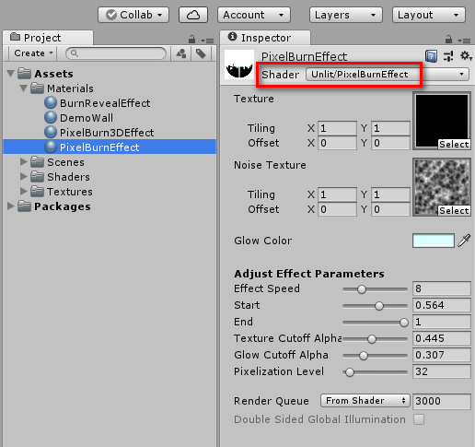Click the Pixelization Level value 32
The height and width of the screenshot is (447, 475).
tap(442, 371)
